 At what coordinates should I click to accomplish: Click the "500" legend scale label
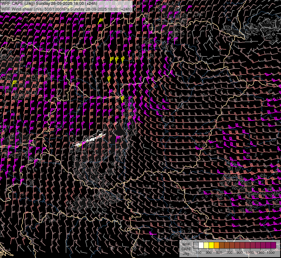click(219, 253)
